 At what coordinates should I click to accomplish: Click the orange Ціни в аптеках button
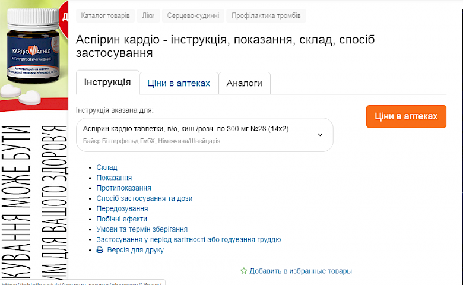406,116
